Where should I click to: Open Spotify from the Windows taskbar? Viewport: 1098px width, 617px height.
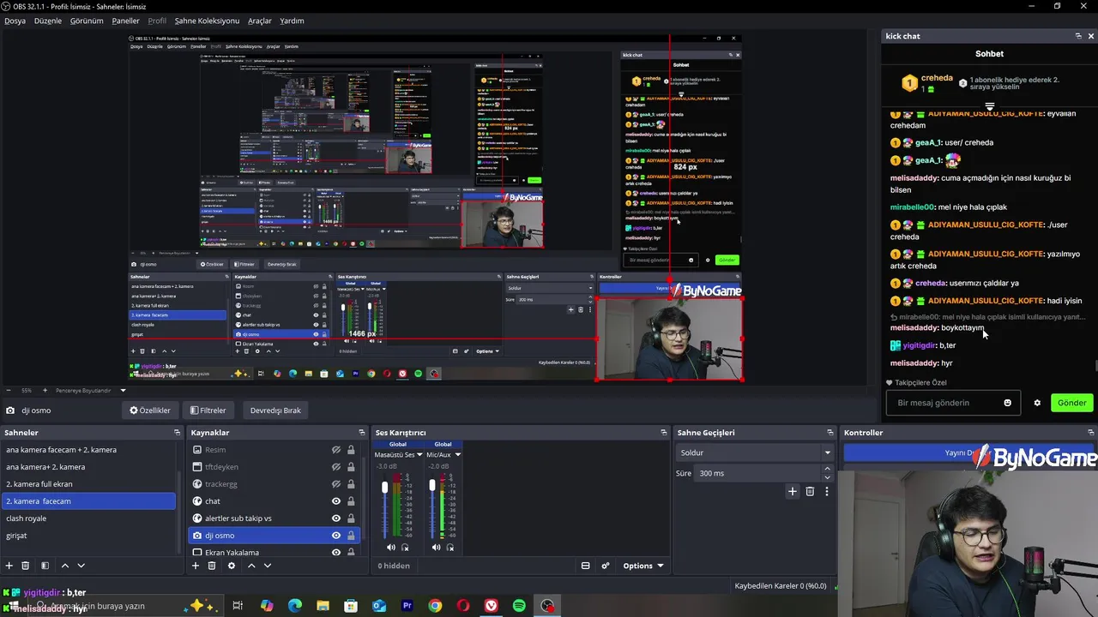519,606
